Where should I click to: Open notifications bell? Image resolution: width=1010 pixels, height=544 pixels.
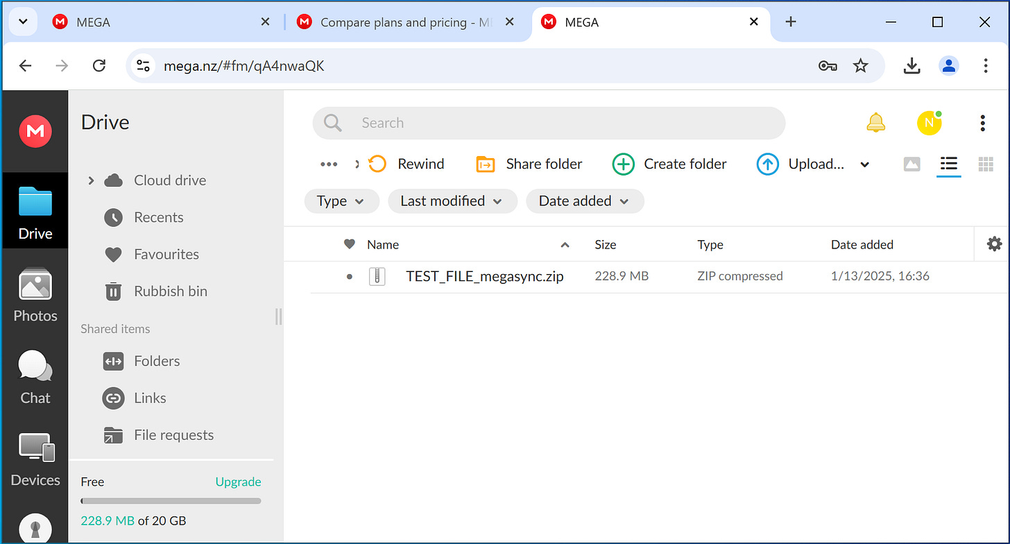[876, 123]
